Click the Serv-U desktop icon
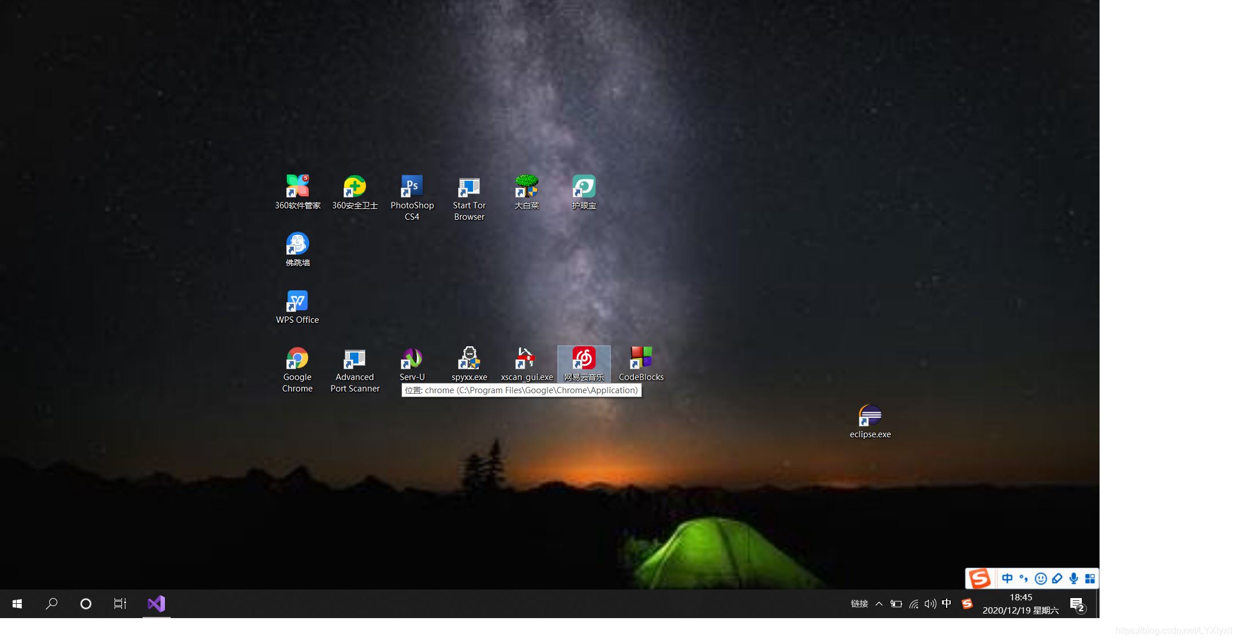The height and width of the screenshot is (641, 1237). pos(412,359)
